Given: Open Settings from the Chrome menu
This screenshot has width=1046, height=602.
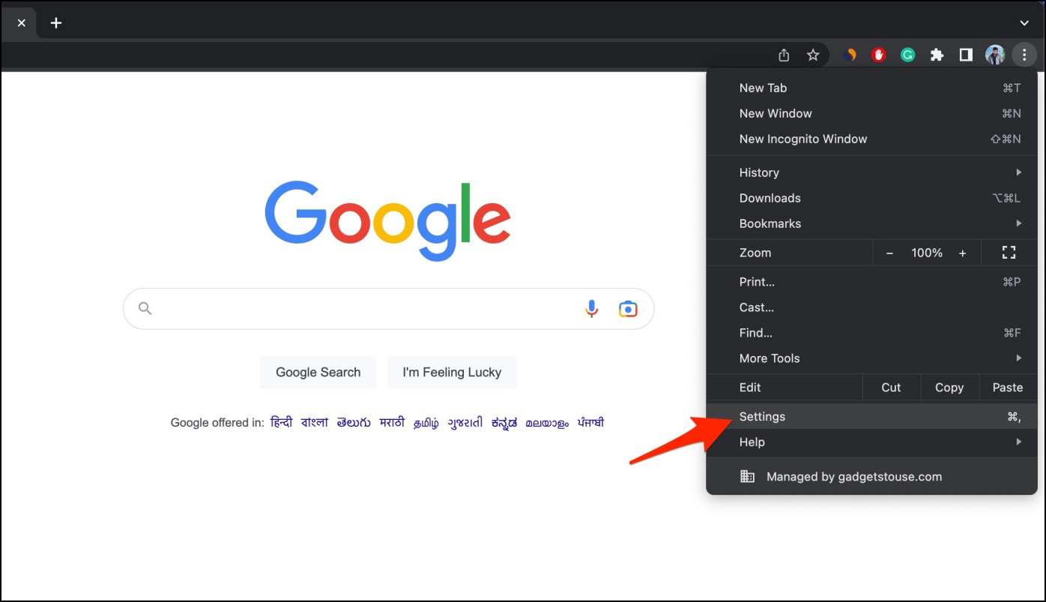Looking at the screenshot, I should pos(871,417).
